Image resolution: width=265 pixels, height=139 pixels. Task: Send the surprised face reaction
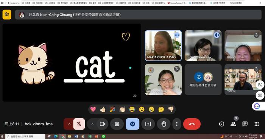142,109
